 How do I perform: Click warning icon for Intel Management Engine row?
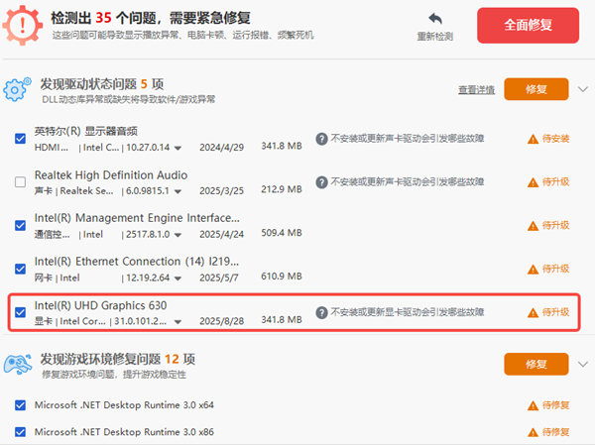pyautogui.click(x=533, y=225)
